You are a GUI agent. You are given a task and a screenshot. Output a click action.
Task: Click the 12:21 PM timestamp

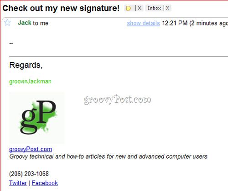click(x=175, y=23)
